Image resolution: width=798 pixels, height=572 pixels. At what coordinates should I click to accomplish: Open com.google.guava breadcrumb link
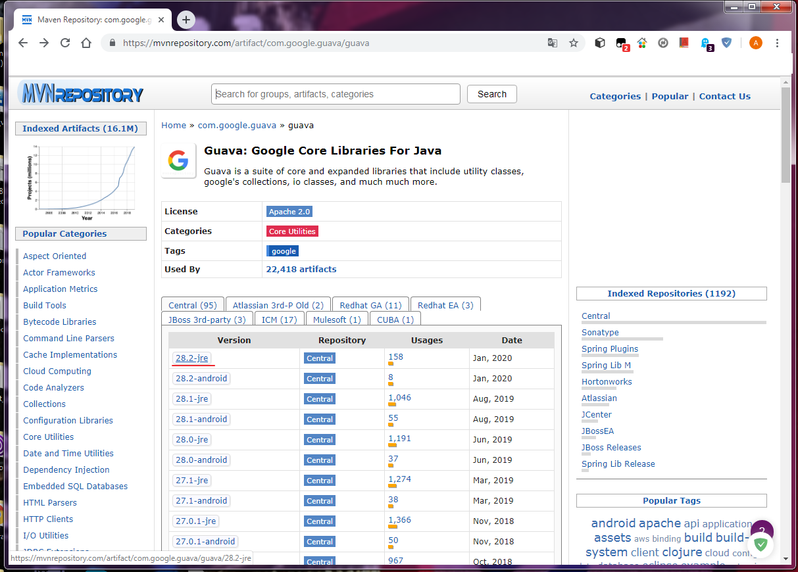pyautogui.click(x=237, y=125)
